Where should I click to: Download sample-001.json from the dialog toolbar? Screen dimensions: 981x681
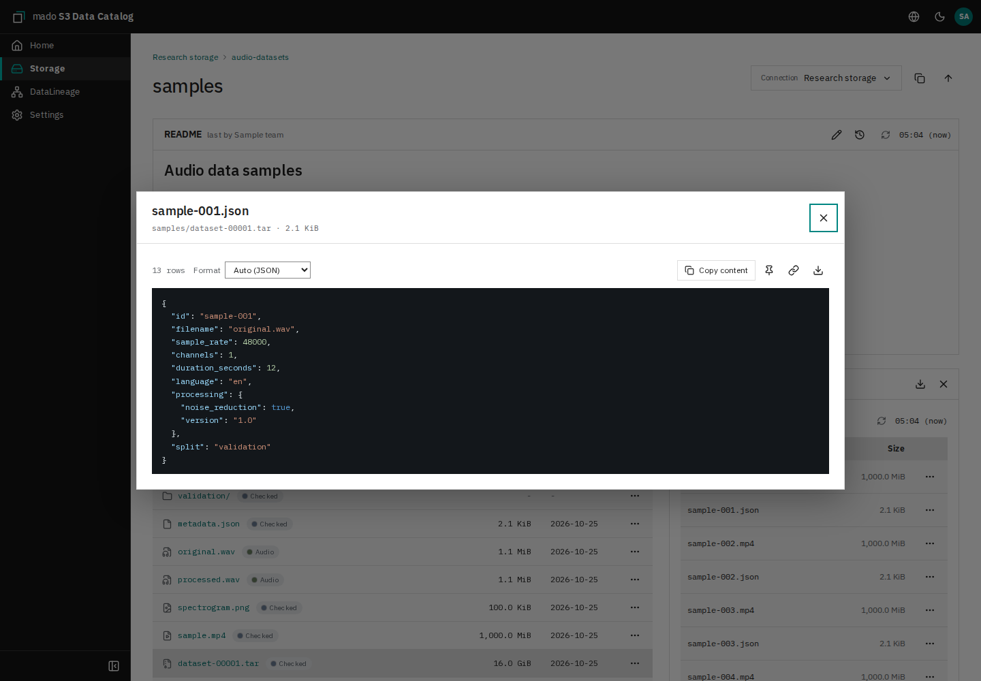(x=818, y=270)
